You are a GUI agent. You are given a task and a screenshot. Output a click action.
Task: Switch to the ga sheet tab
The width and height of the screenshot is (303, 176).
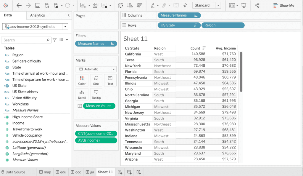point(90,172)
